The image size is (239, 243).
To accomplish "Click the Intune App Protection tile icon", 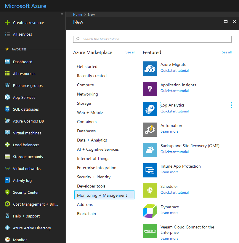I will point(150,170).
